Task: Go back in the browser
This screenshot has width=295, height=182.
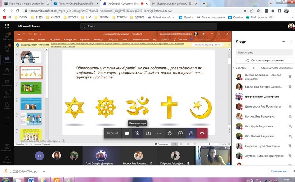Action: point(5,11)
